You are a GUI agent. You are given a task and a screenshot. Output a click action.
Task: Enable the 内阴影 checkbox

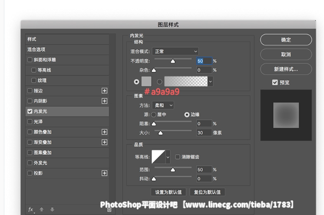[x=30, y=101]
